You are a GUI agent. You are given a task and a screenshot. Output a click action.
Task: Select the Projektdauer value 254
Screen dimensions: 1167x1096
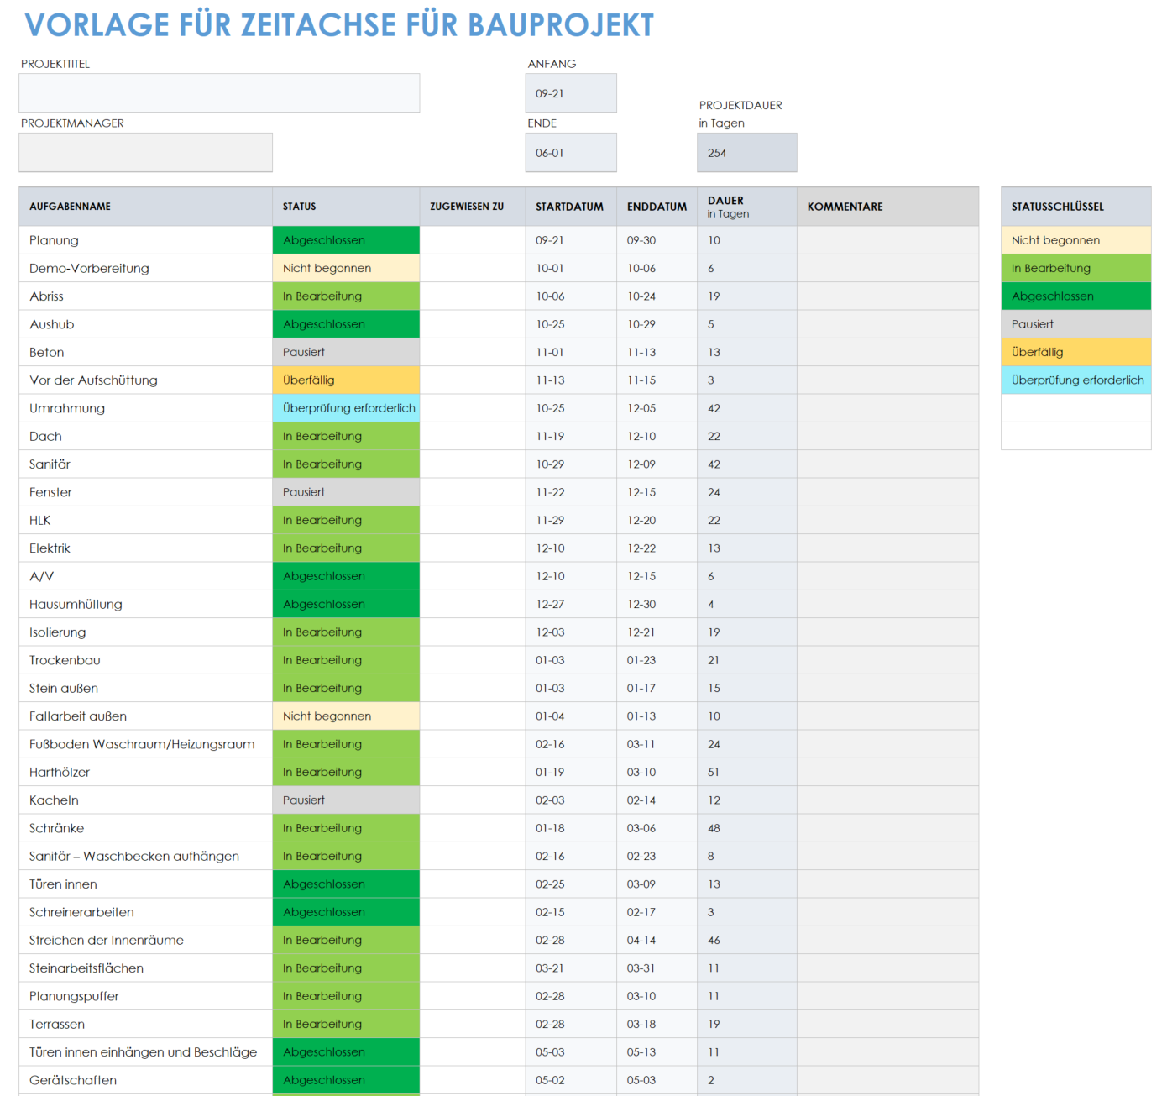747,153
